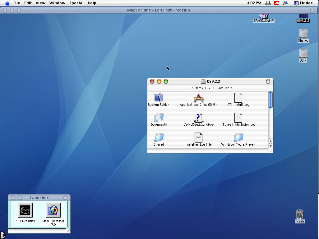
Task: Launch Adobe Photoshop 7.0 from the Launcher
Action: [53, 210]
